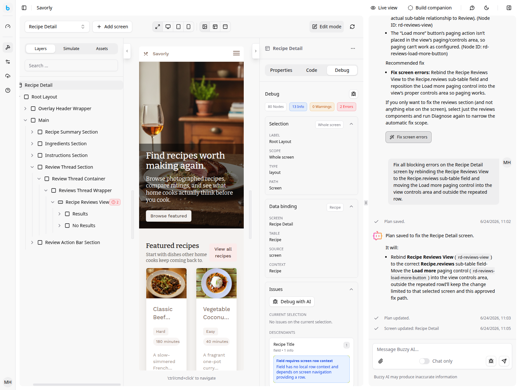Open the Code tab
The image size is (520, 390).
point(312,70)
